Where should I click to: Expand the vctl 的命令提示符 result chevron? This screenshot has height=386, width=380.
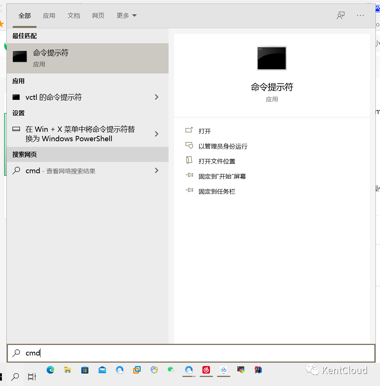point(157,97)
